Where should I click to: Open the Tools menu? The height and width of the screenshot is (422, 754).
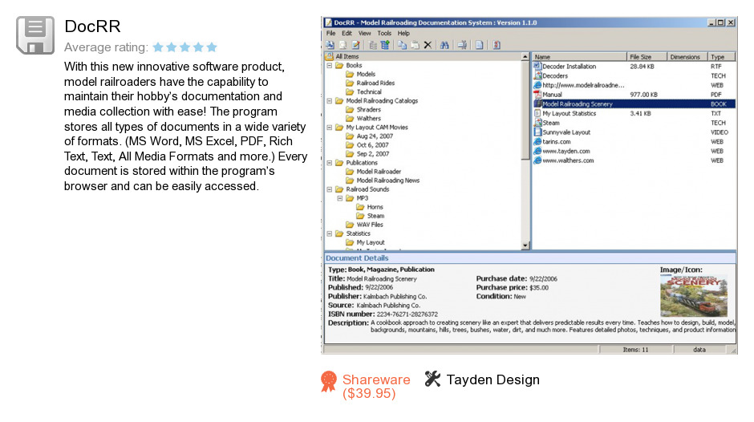384,33
